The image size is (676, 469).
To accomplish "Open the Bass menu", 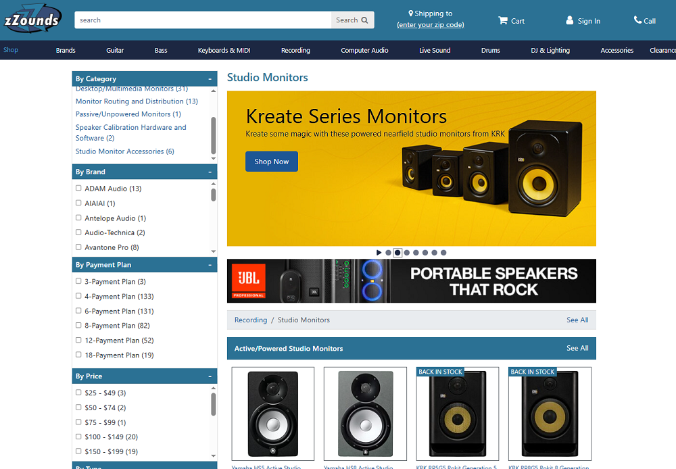I will coord(161,51).
